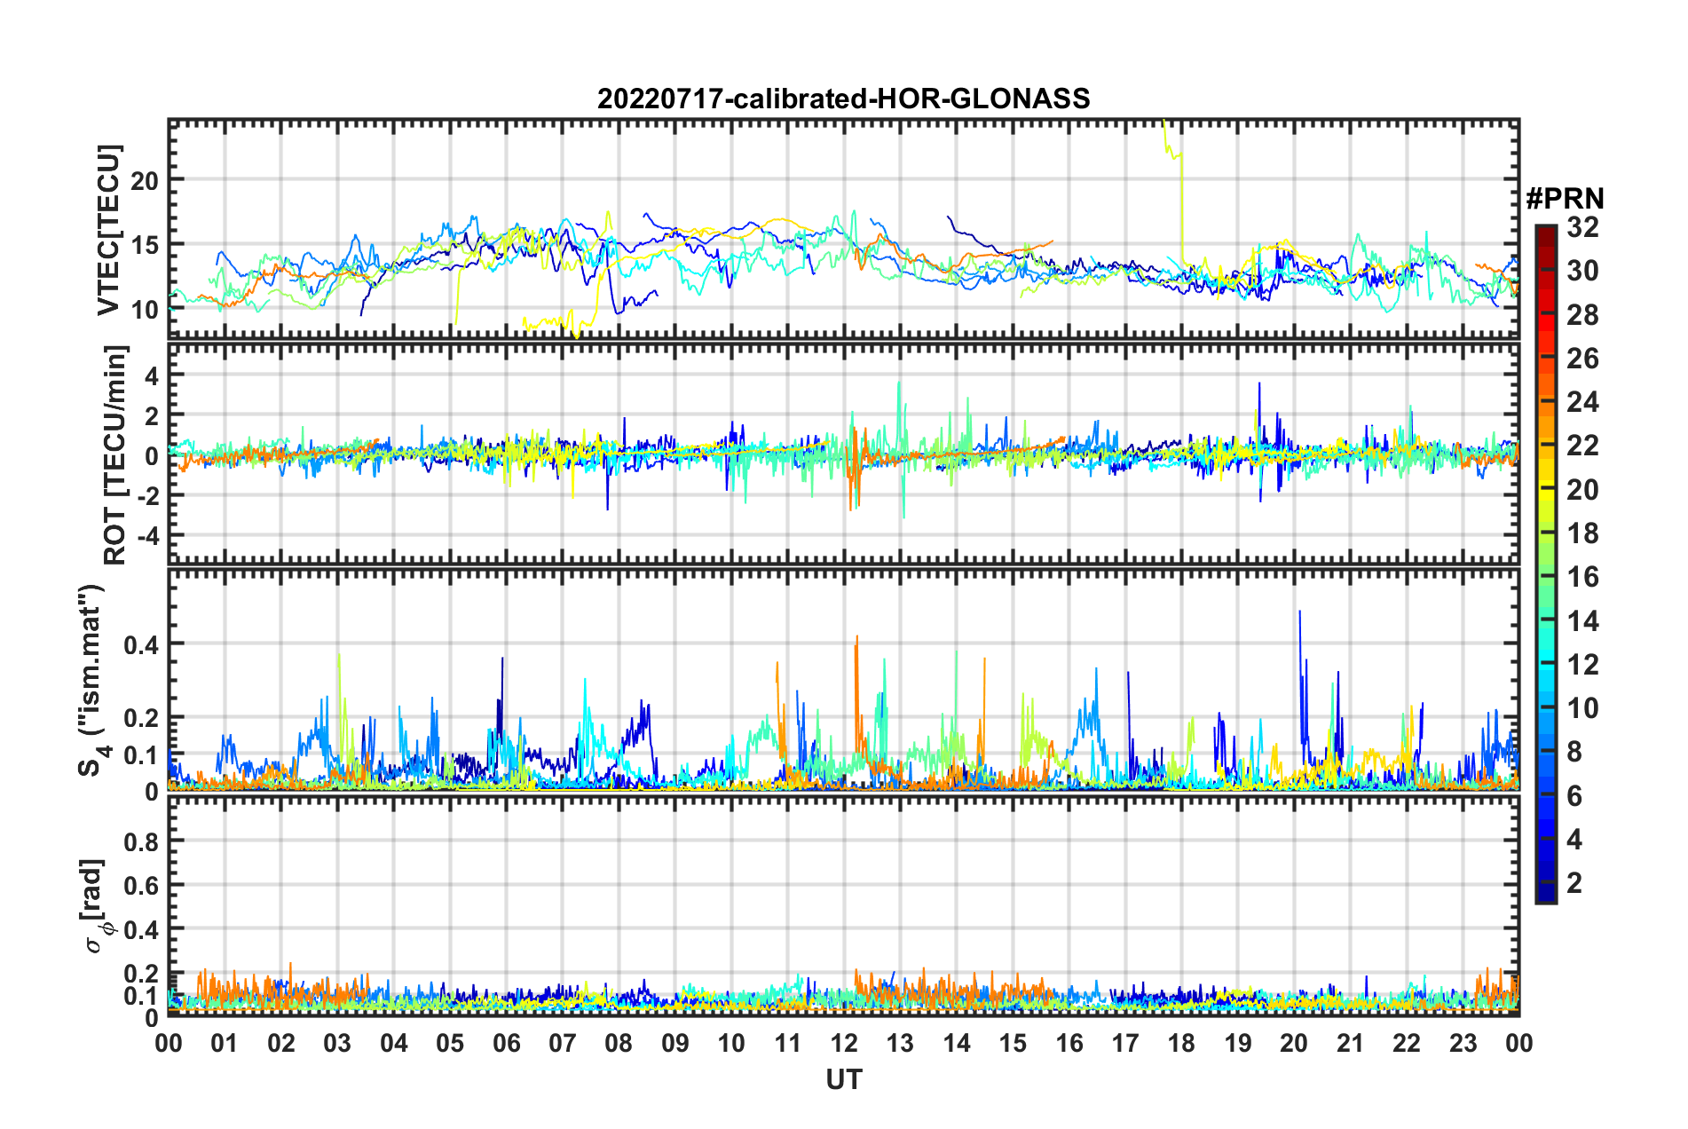Click the S4 ("ism.mat") axis label
The height and width of the screenshot is (1129, 1688).
pos(94,680)
